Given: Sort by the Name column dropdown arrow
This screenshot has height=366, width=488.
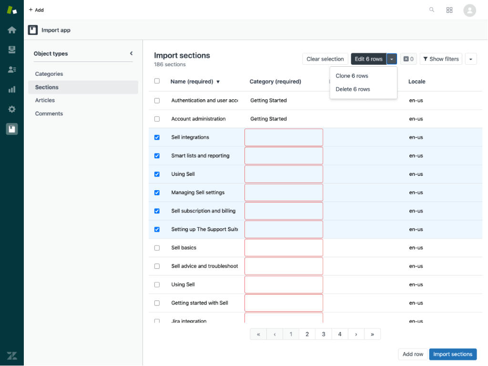Looking at the screenshot, I should 218,81.
